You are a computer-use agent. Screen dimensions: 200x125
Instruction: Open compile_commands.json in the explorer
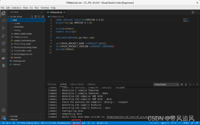point(26,40)
